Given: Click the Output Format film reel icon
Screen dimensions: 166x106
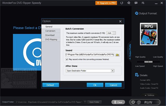Looking at the screenshot, I should point(137,13).
